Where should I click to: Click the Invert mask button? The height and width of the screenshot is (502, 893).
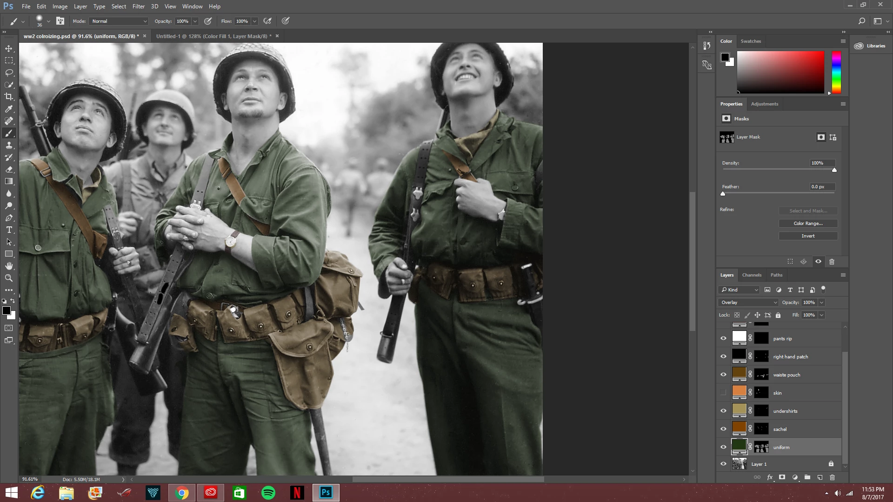pyautogui.click(x=808, y=236)
